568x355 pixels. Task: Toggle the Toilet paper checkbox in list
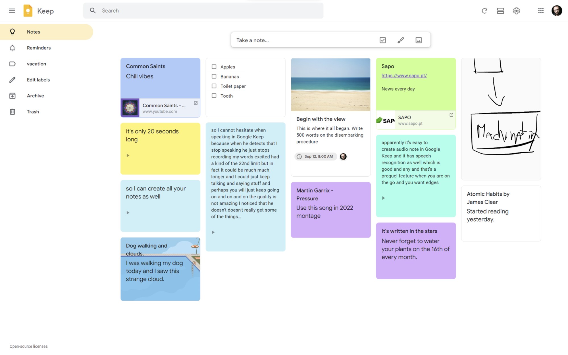coord(214,86)
